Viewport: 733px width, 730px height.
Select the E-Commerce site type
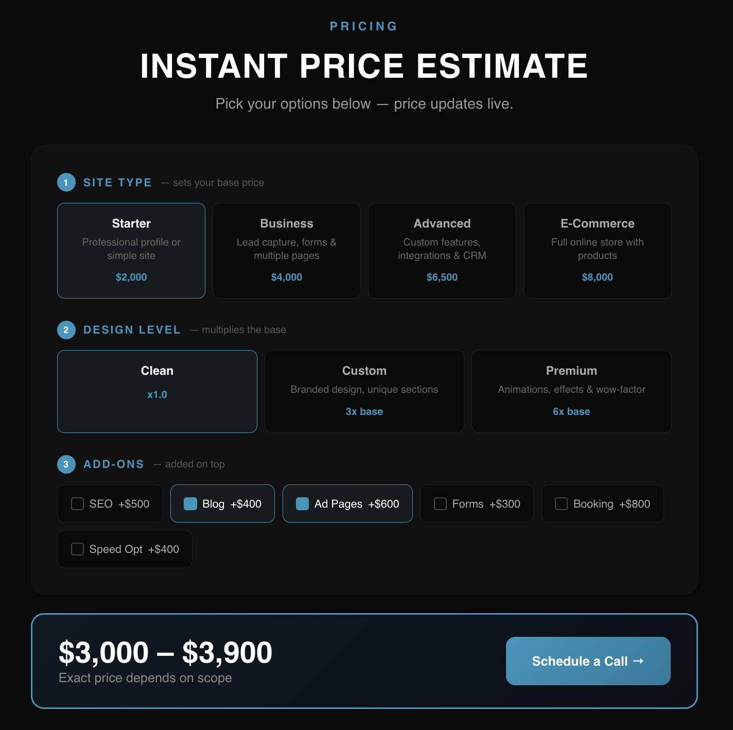(x=598, y=250)
